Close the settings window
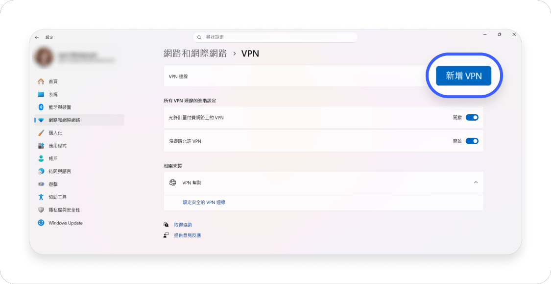551x284 pixels. [x=514, y=34]
